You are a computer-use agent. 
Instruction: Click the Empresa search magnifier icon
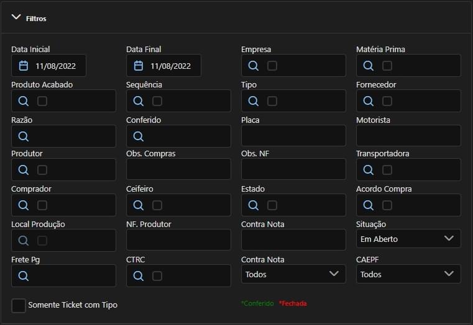[x=253, y=66]
